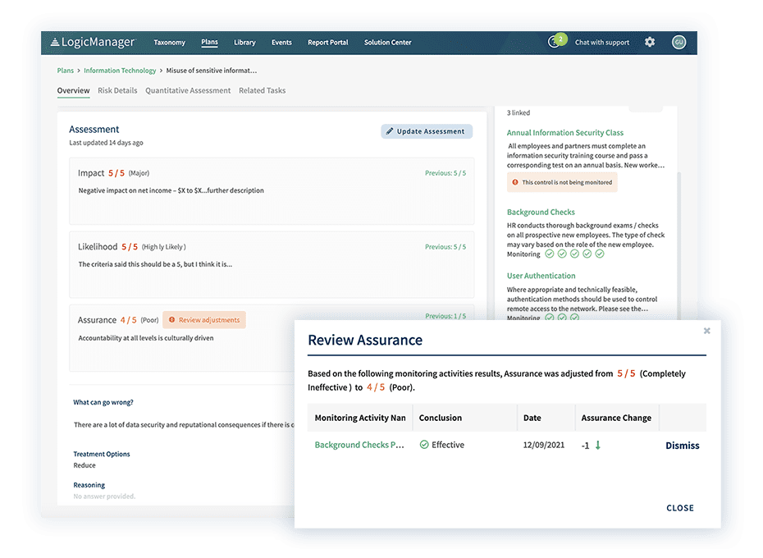Click the 'What can go wrong?' label
The height and width of the screenshot is (558, 763).
point(103,402)
